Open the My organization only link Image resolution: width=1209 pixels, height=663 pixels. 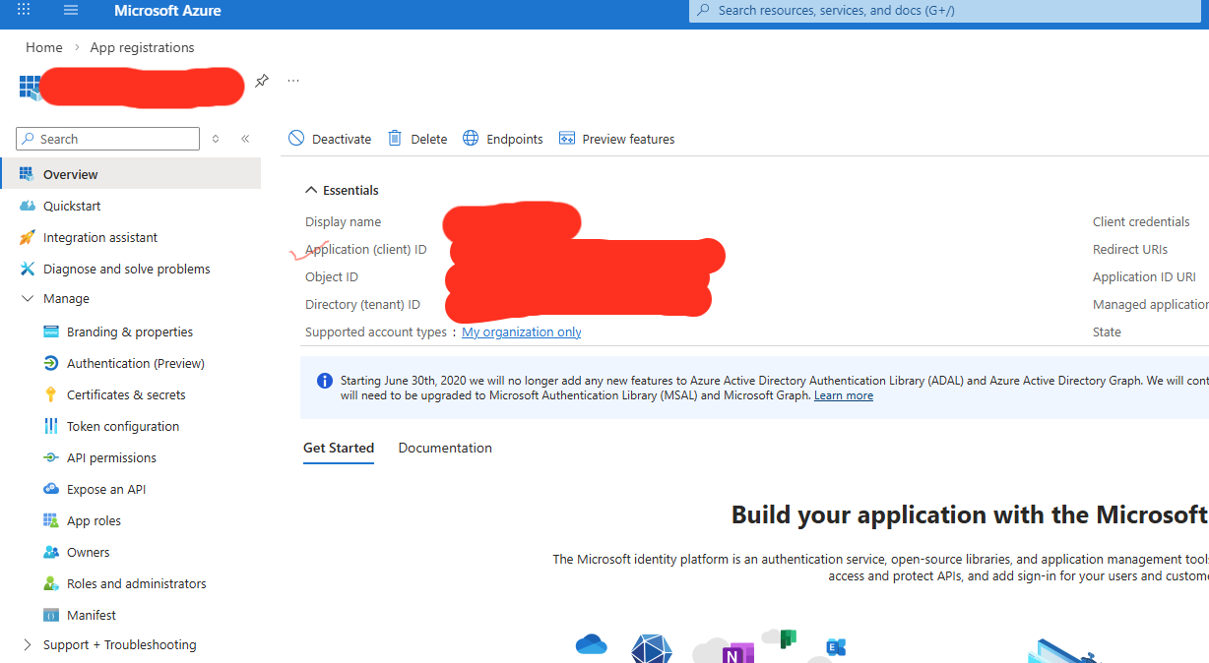click(522, 332)
